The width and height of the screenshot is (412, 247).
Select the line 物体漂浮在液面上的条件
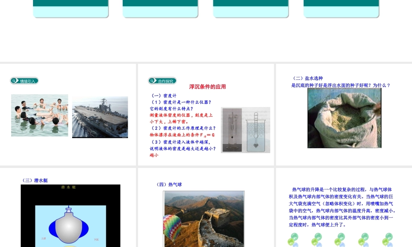[x=182, y=135]
